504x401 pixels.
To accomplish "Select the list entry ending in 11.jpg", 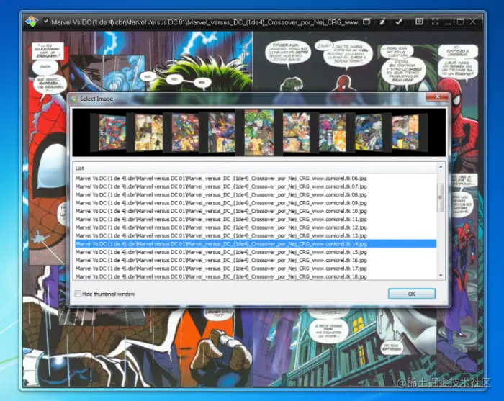I will (255, 219).
